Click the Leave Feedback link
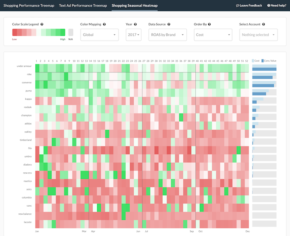290x236 pixels. 249,6
